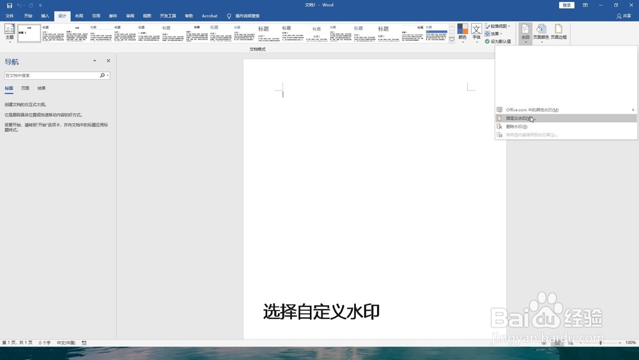Screen dimensions: 639x360
Task: Click the Save icon in the title bar
Action: [x=10, y=5]
